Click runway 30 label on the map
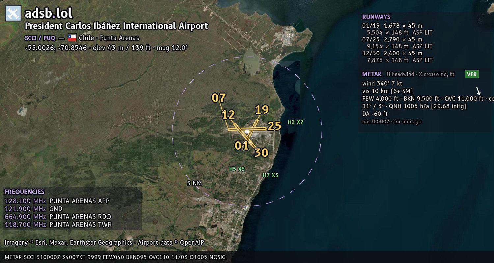 261,153
